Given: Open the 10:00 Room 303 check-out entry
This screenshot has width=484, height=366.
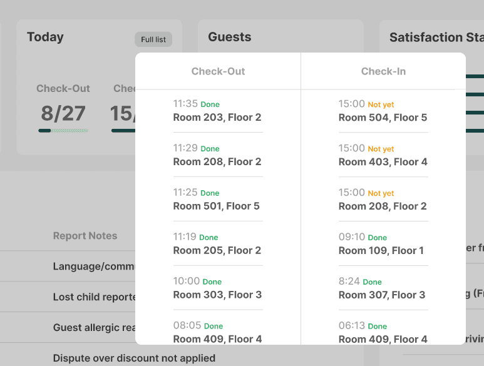Looking at the screenshot, I should tap(217, 288).
